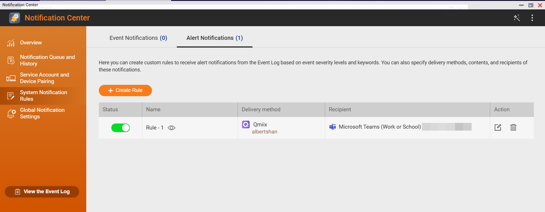Open the three-dot more options menu
Screen dimensions: 545x212
532,18
